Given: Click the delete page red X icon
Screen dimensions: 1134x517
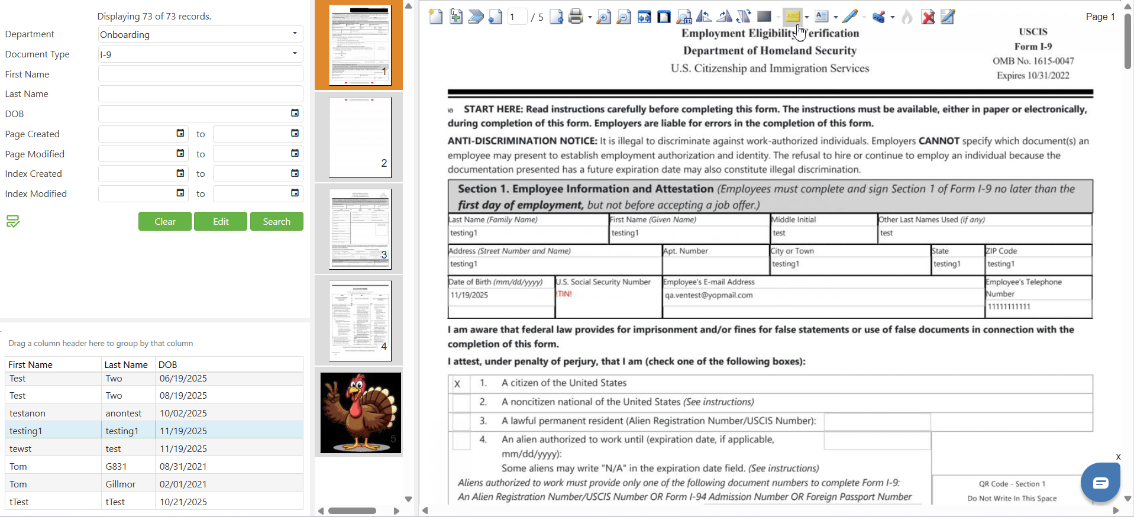Looking at the screenshot, I should (928, 17).
